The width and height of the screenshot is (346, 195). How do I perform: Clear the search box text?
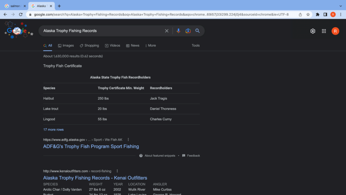click(x=167, y=31)
